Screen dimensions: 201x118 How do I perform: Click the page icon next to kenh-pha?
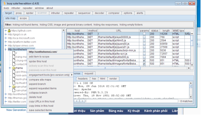tap(14, 79)
